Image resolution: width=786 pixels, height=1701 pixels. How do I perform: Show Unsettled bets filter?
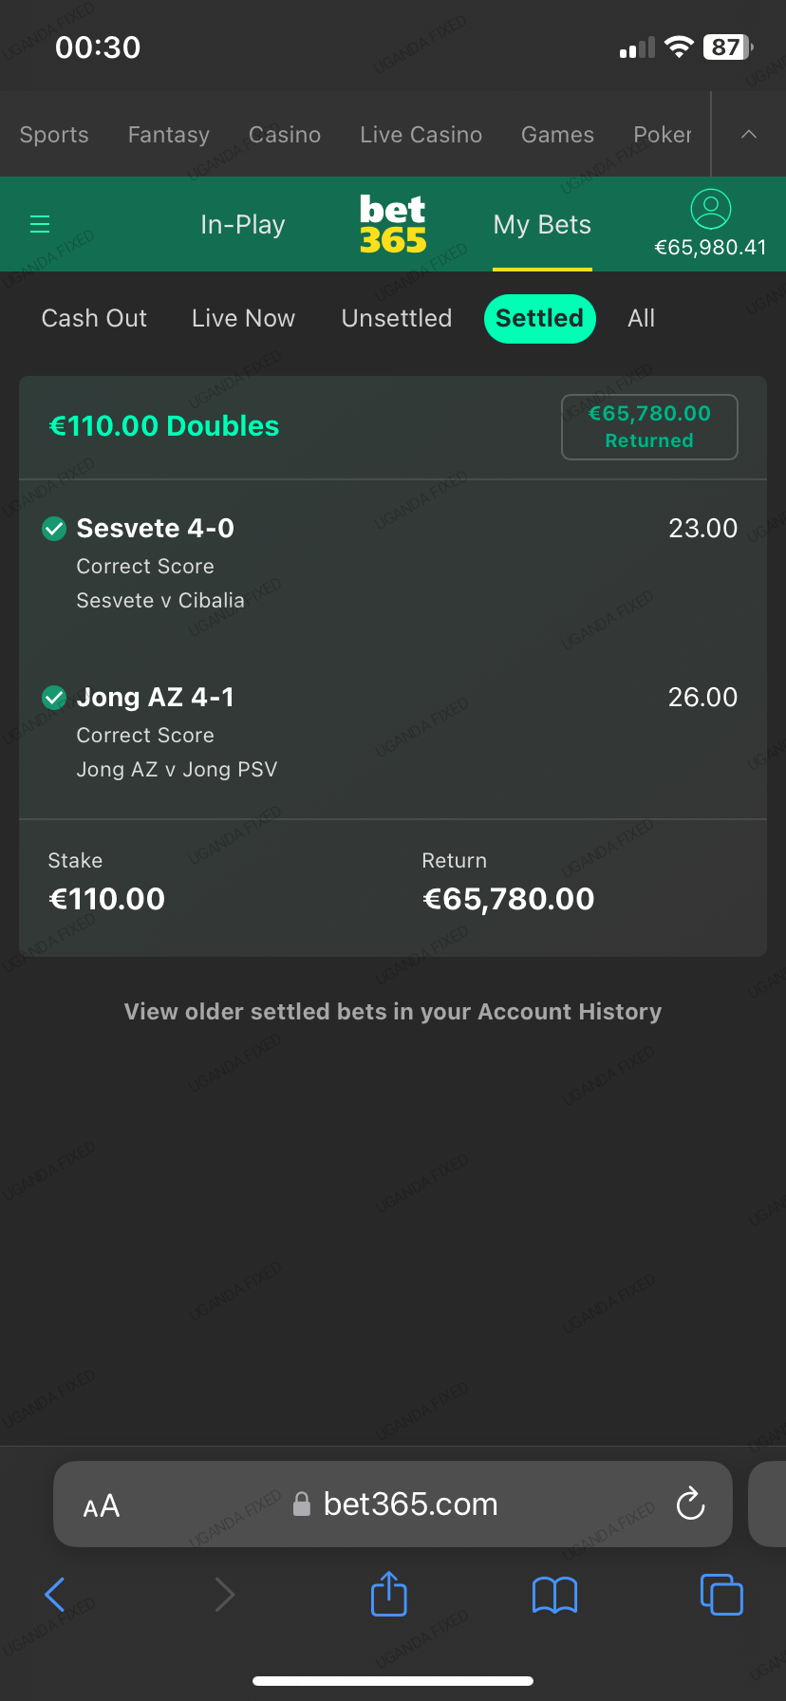(x=397, y=318)
